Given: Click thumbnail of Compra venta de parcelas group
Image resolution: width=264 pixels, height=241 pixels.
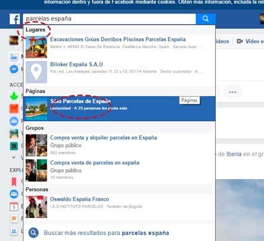Looking at the screenshot, I should click(36, 170).
